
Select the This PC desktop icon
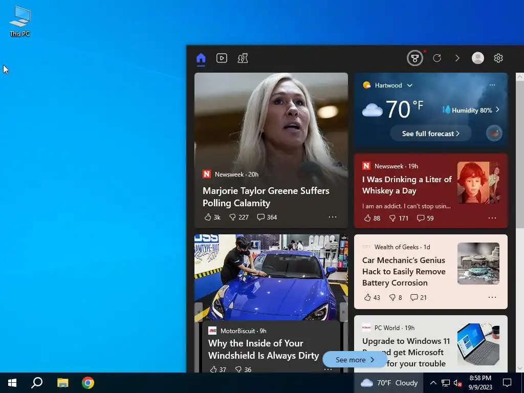20,21
